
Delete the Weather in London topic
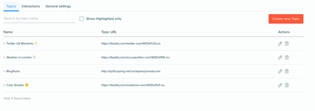click(x=287, y=57)
